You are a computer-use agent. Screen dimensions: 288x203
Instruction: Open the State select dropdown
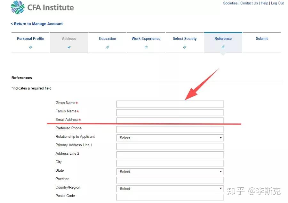(x=170, y=172)
